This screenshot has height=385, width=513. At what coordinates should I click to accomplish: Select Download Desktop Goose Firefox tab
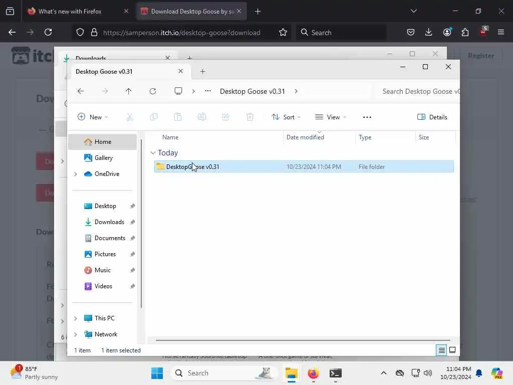coord(191,12)
